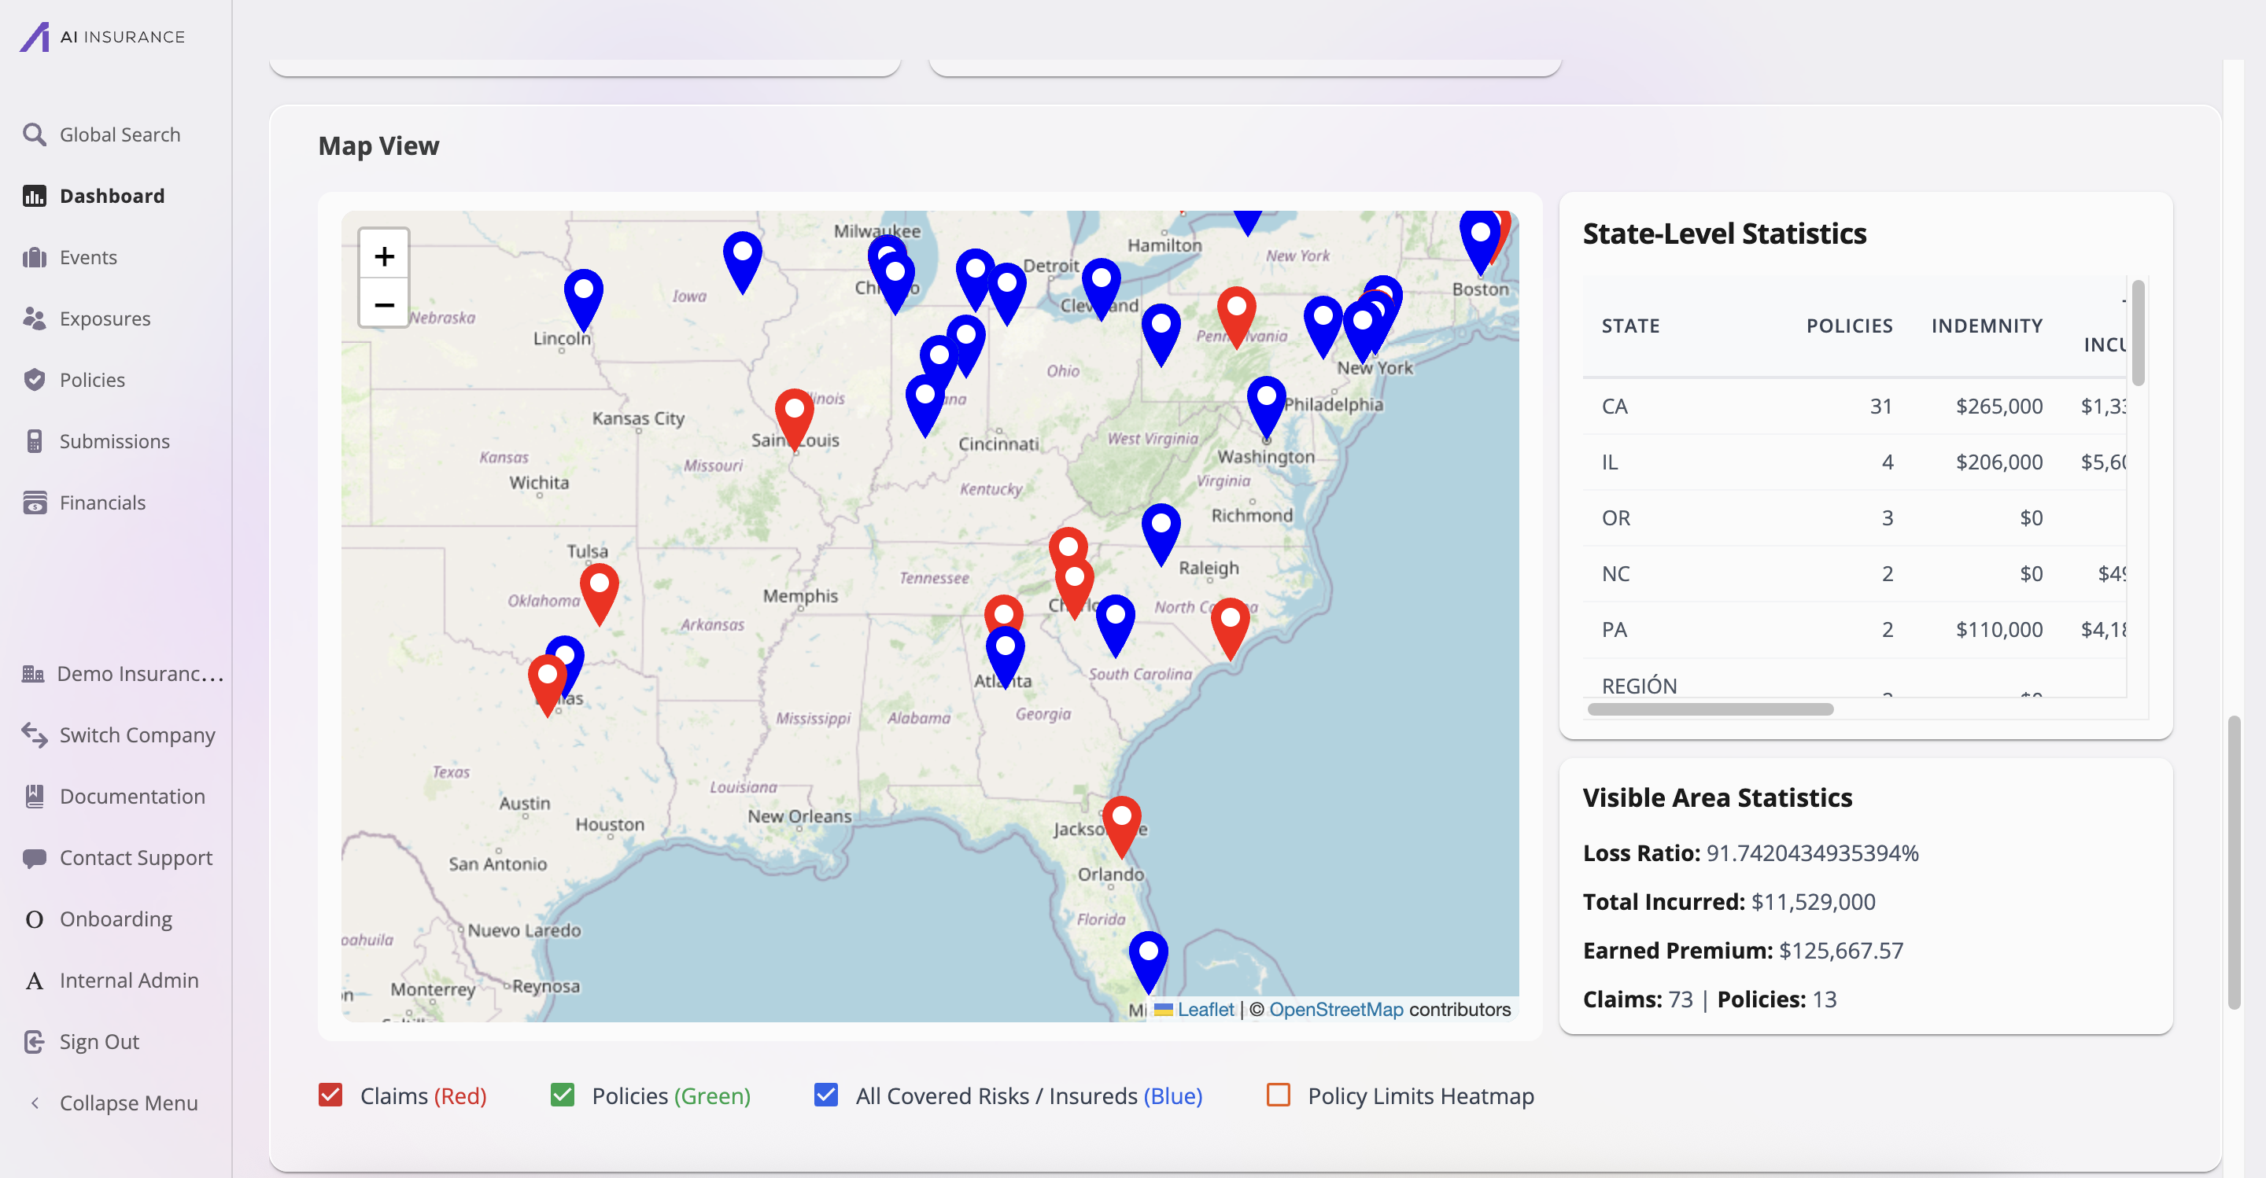Open the OpenStreetMap attribution link
This screenshot has width=2266, height=1178.
tap(1335, 1009)
